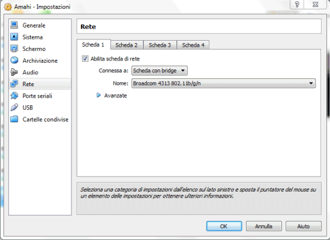Click the Annulla button

tap(264, 226)
